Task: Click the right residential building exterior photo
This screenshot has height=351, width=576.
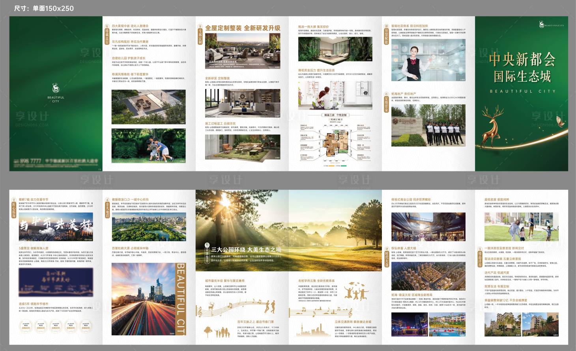Action: point(540,325)
